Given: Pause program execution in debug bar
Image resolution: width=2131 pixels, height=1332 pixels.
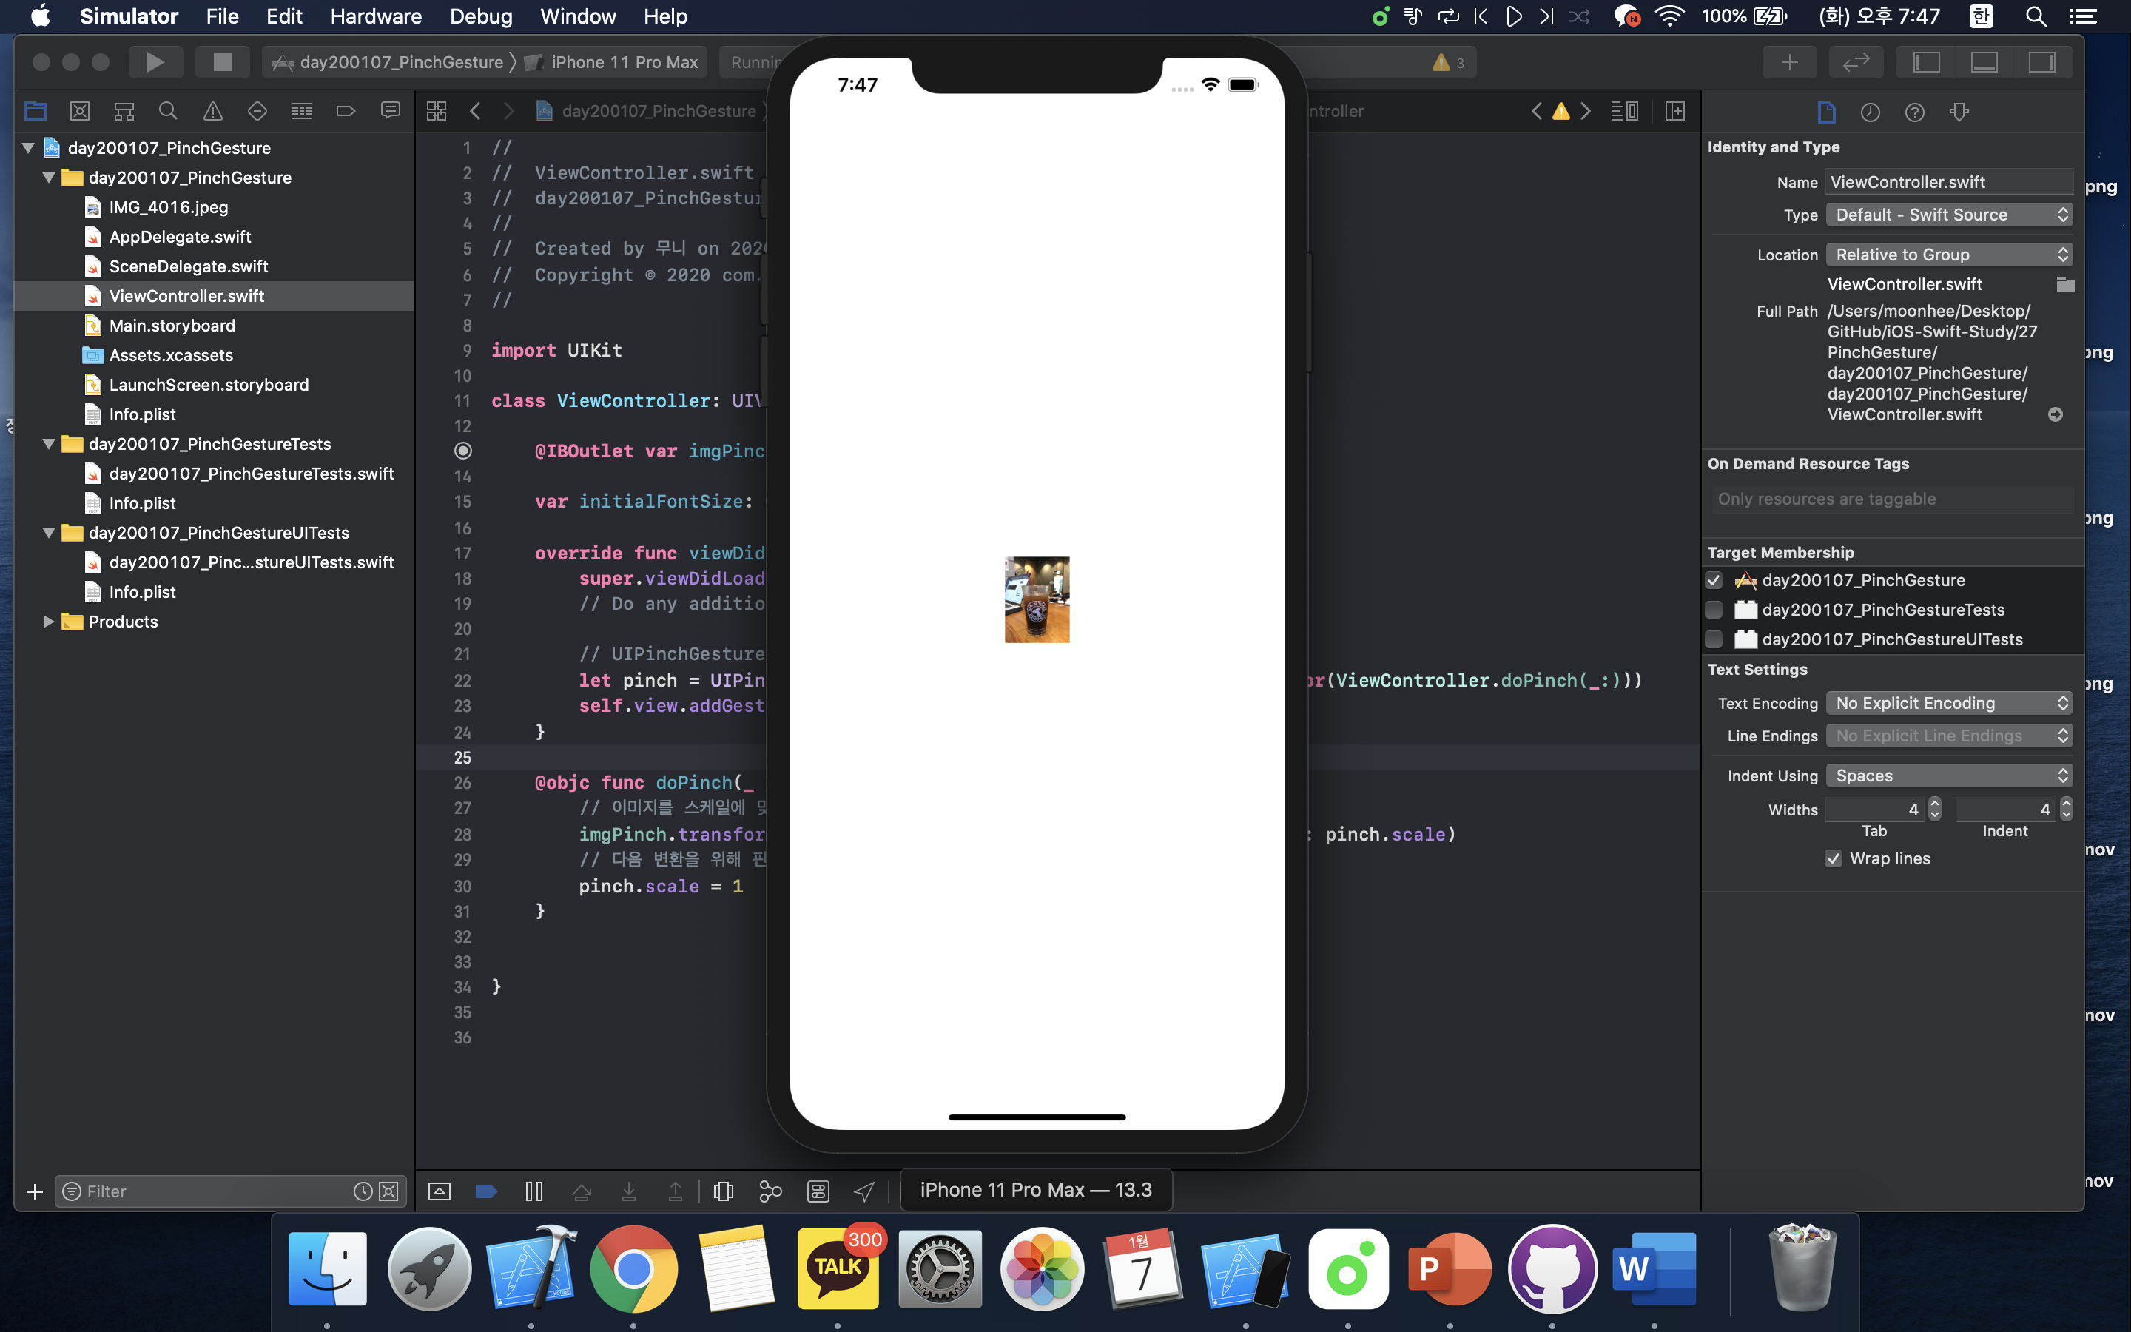Looking at the screenshot, I should [x=533, y=1191].
